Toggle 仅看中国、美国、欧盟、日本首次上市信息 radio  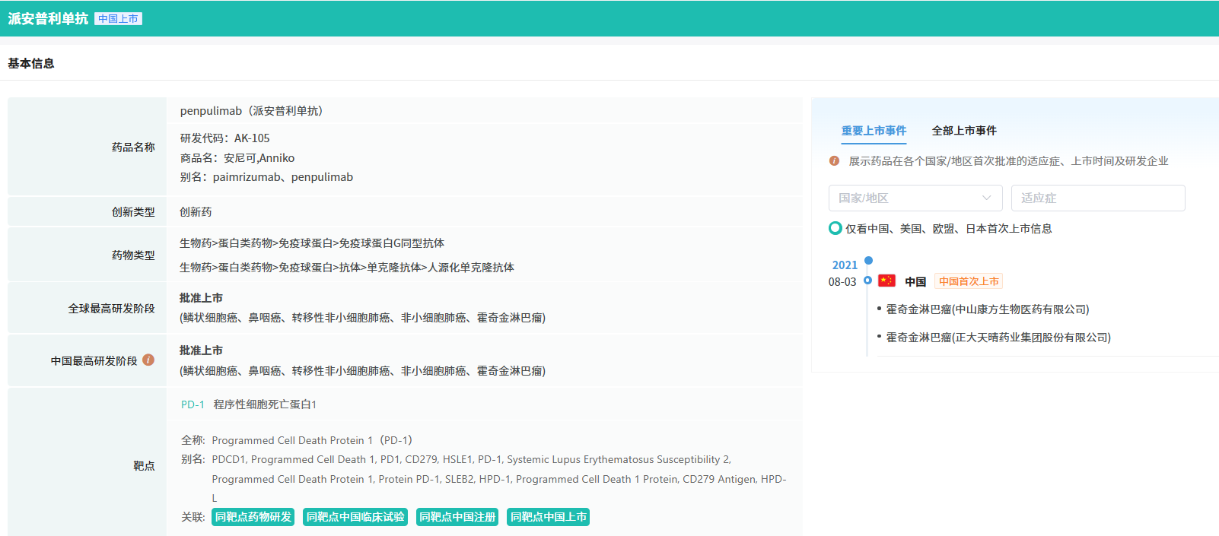835,228
